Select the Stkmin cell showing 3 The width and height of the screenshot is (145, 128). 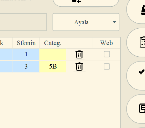26,66
